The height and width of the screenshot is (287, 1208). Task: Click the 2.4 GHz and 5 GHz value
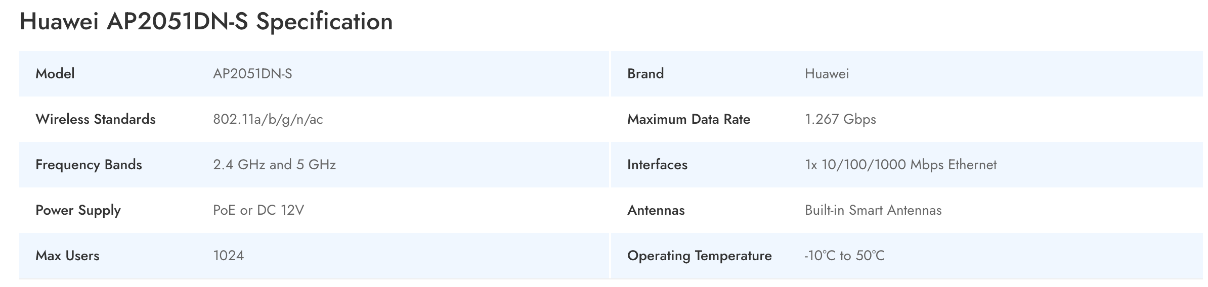tap(275, 165)
